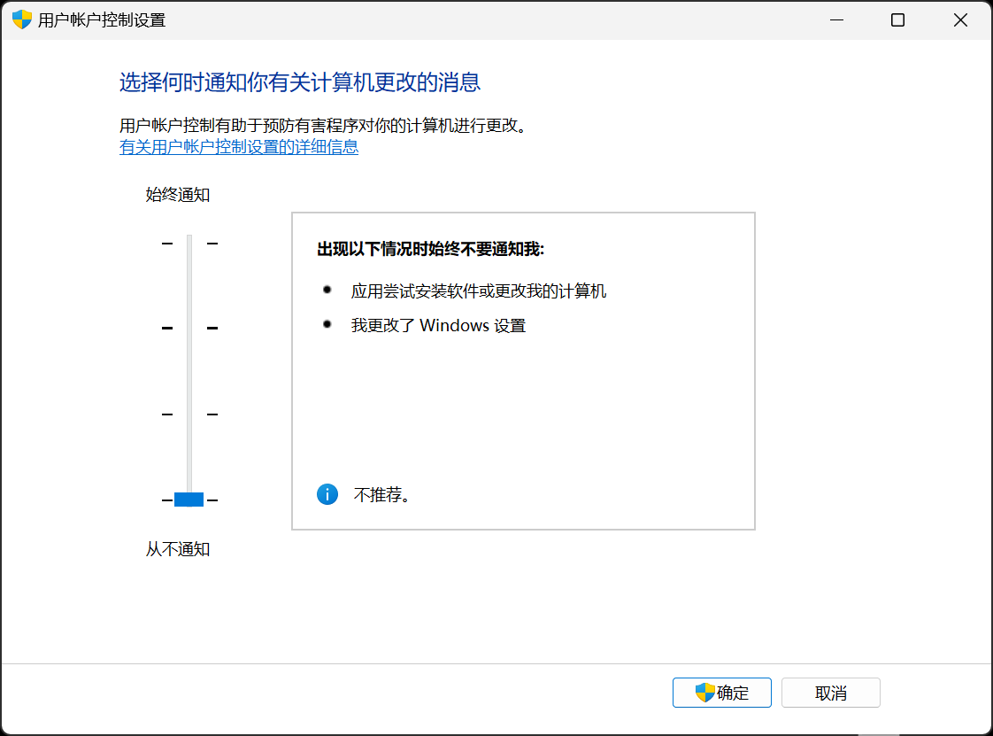
Task: Open the 有关用户帐户控制设置的详细信息 link
Action: click(x=239, y=147)
